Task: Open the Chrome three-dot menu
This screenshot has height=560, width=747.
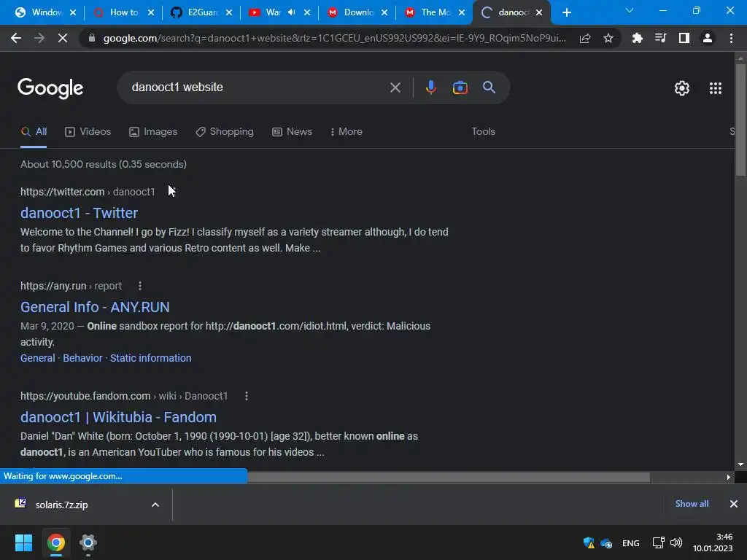Action: tap(731, 38)
